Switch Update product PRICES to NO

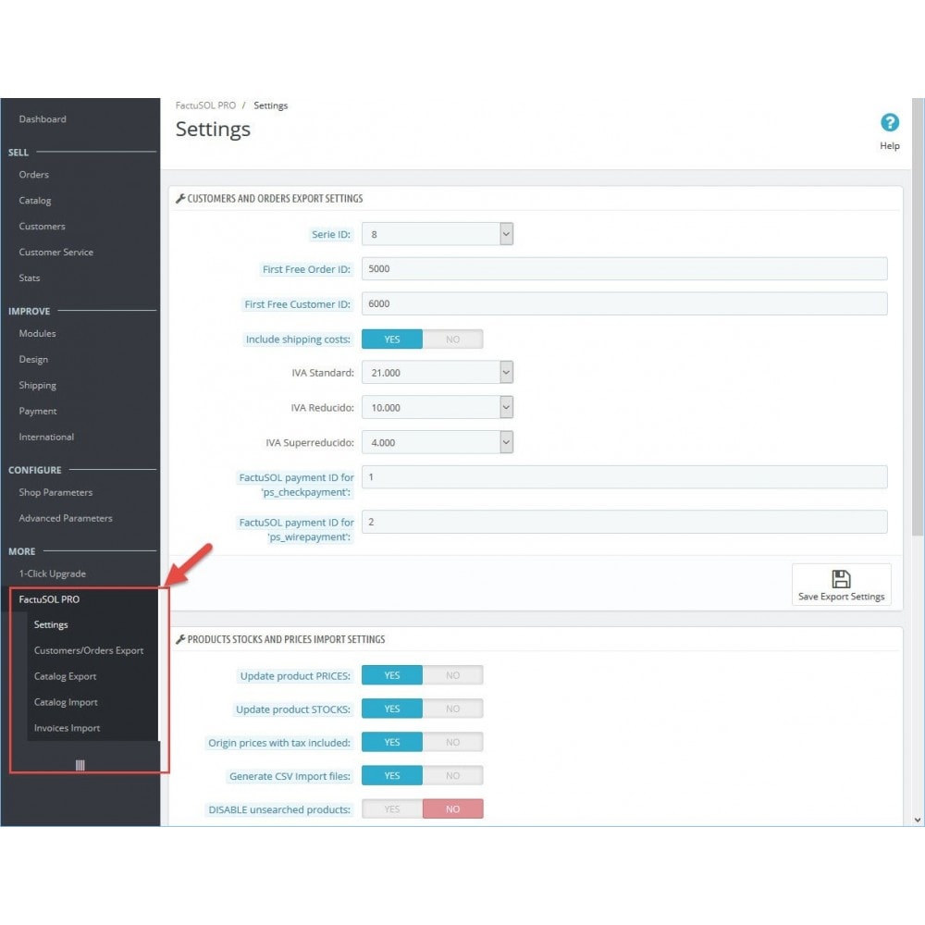point(452,675)
